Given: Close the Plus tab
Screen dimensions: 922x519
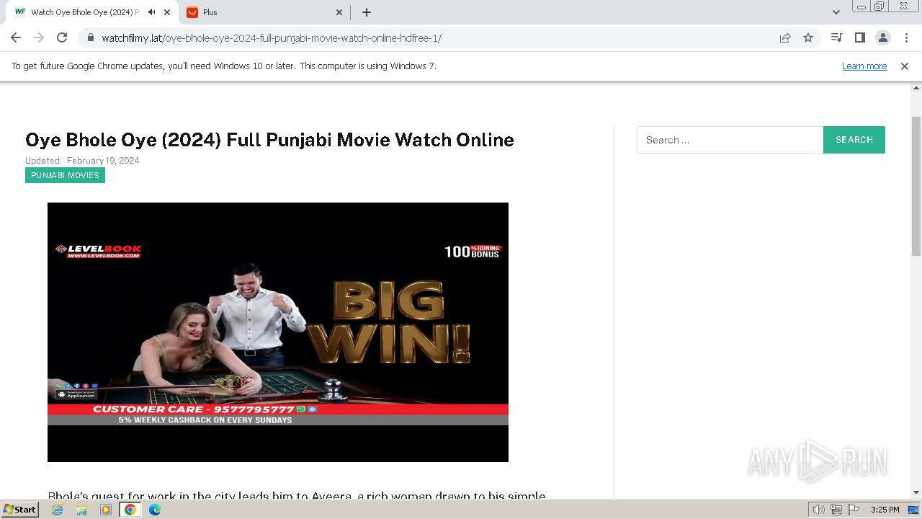Looking at the screenshot, I should coord(339,12).
